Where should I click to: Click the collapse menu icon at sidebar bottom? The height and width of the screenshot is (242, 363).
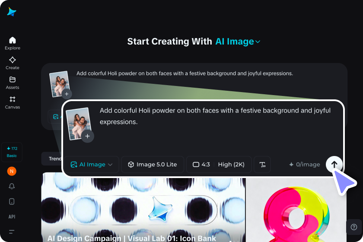tap(12, 231)
